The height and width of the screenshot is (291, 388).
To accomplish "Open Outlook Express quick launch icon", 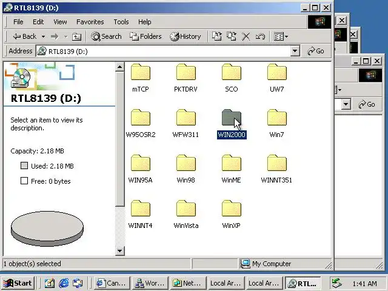I will click(78, 283).
